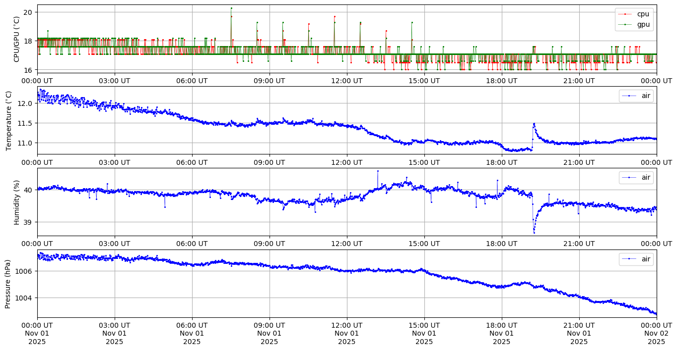Select the air legend in Pressure chart

(x=646, y=259)
